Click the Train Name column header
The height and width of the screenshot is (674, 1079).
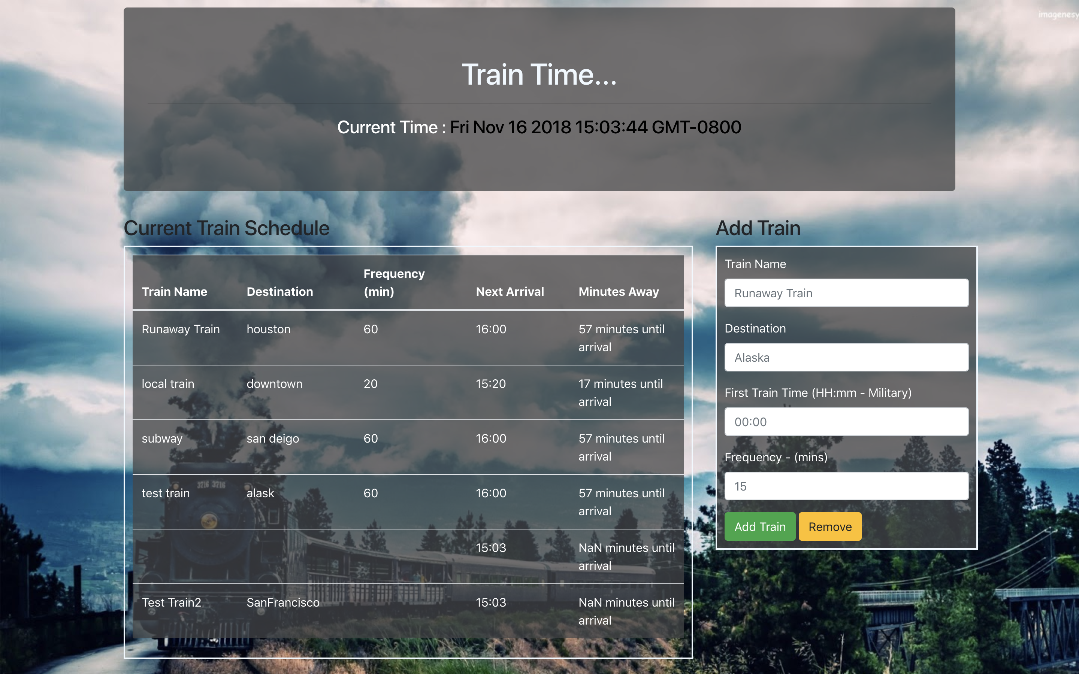pos(174,292)
